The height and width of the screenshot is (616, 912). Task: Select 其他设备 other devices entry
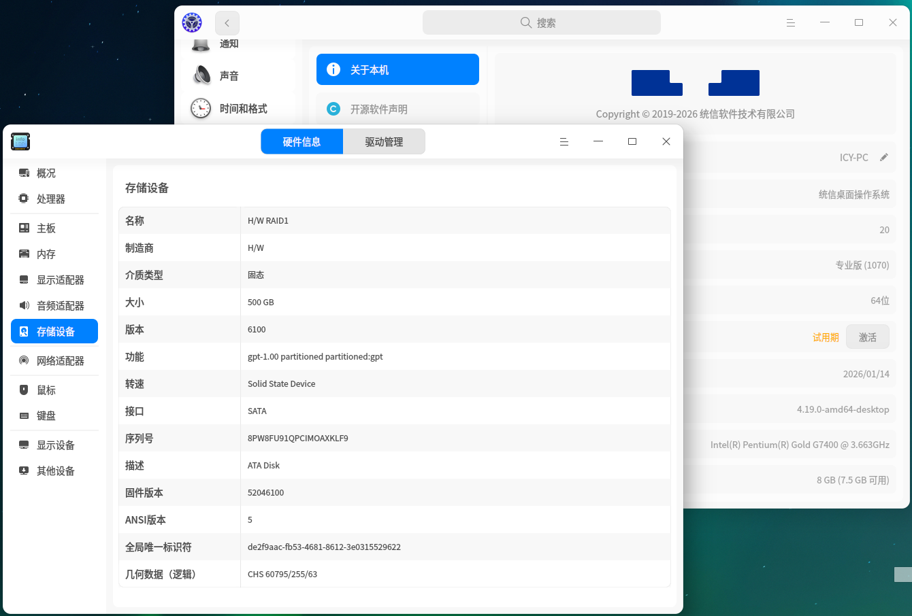[x=54, y=471]
